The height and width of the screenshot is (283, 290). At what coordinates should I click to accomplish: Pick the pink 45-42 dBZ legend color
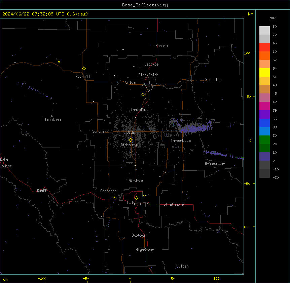[264, 98]
